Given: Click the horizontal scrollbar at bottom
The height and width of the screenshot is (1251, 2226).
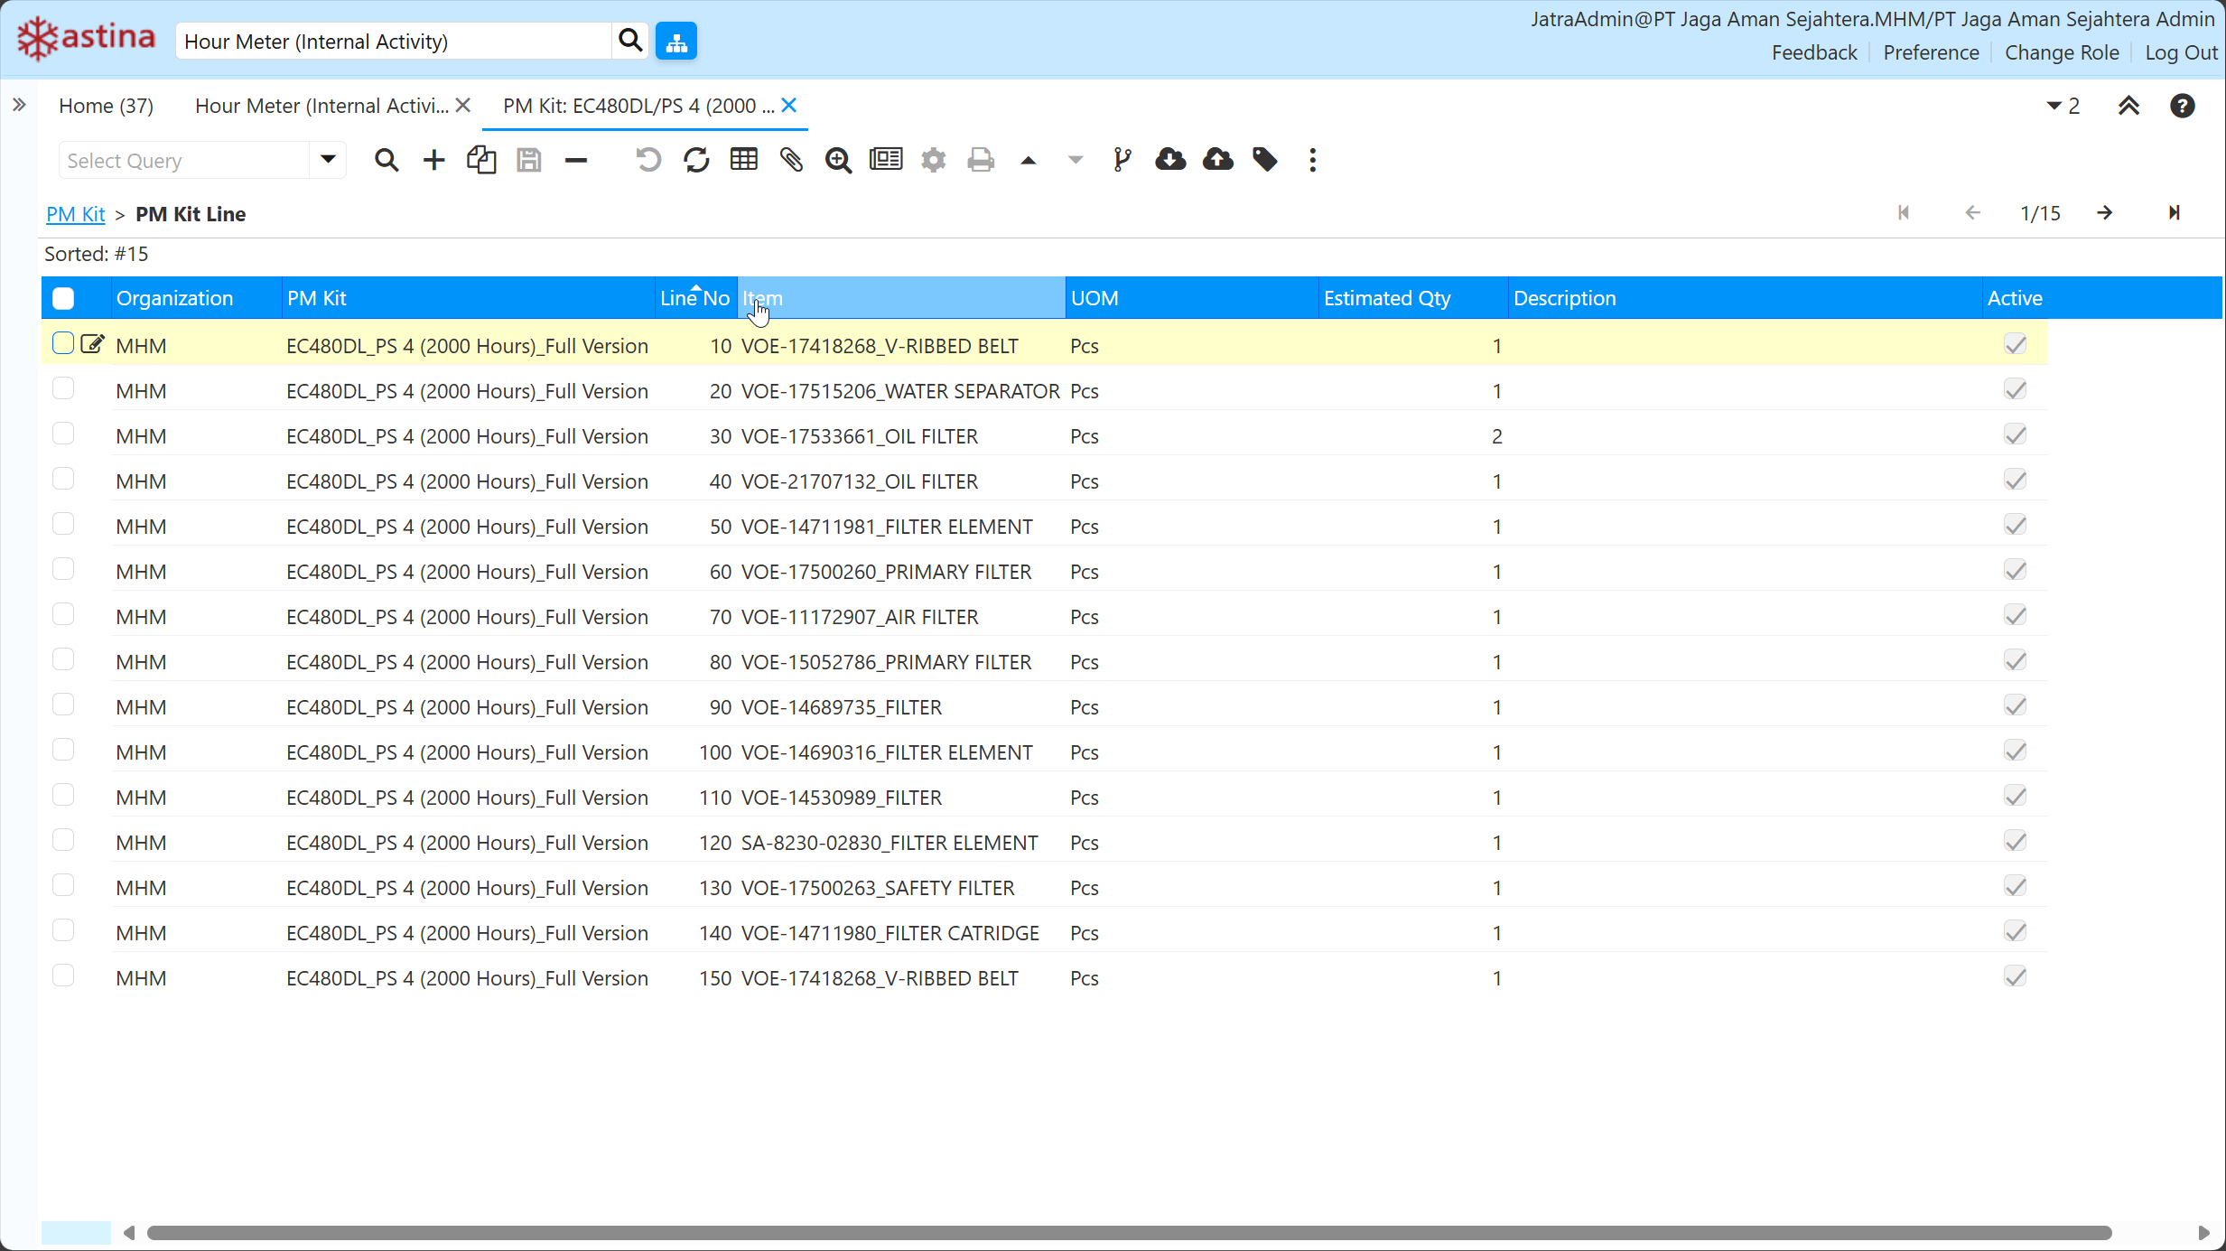Looking at the screenshot, I should point(1129,1233).
